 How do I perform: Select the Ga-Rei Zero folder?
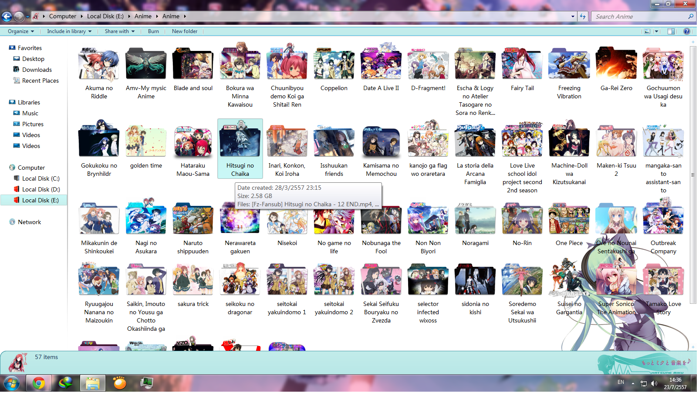pyautogui.click(x=616, y=68)
